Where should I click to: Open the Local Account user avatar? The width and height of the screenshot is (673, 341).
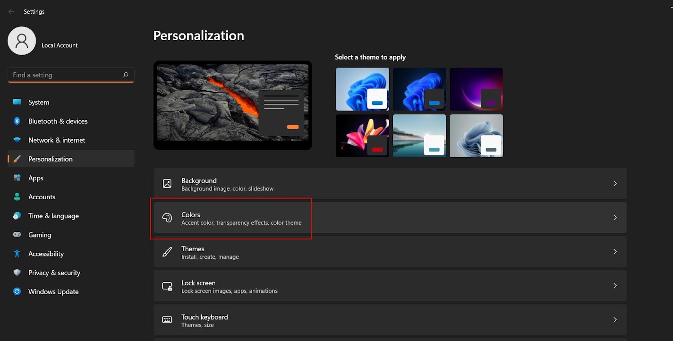click(x=22, y=41)
